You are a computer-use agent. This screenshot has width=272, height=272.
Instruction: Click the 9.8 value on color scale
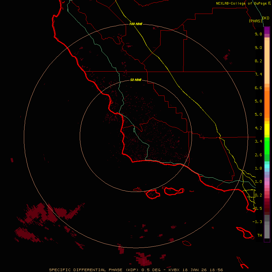pos(258,34)
